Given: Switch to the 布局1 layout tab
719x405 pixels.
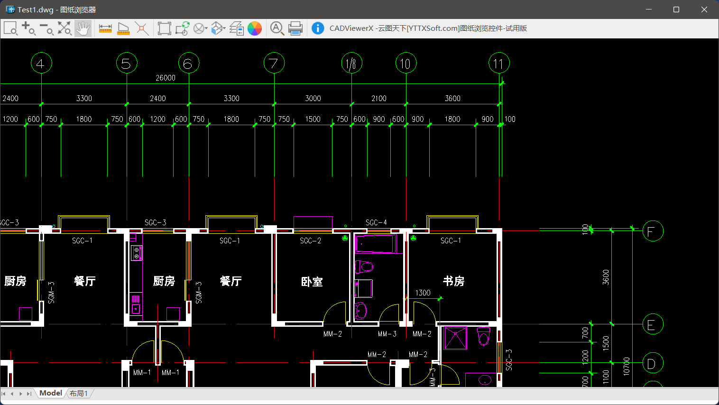Looking at the screenshot, I should (x=79, y=394).
